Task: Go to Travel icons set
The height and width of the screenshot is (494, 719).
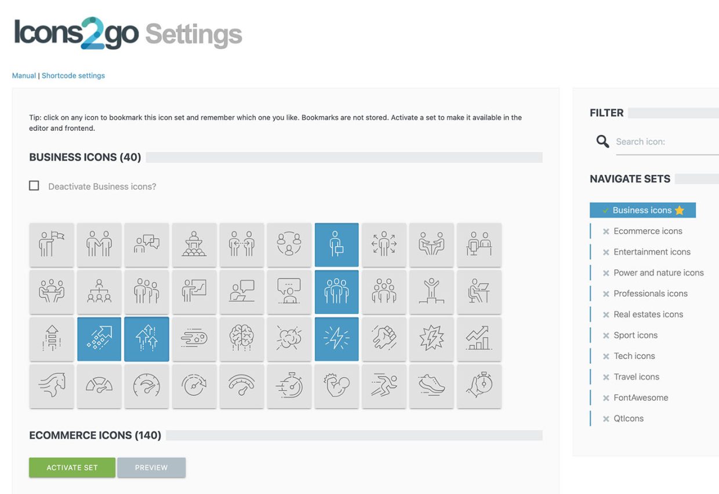Action: pos(636,377)
